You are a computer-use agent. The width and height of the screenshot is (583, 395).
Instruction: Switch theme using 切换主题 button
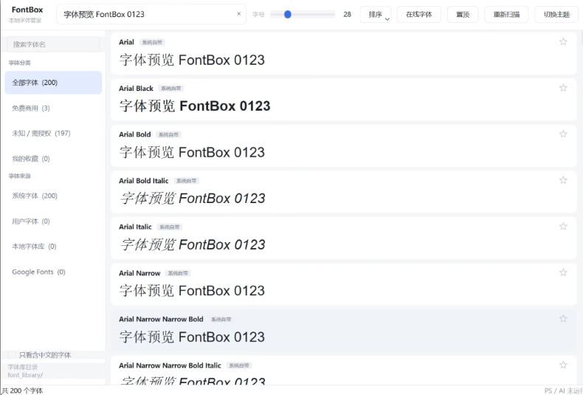(556, 15)
